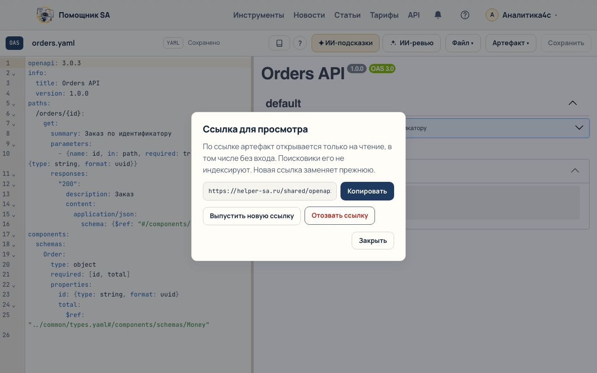Viewport: 597px width, 373px height.
Task: Click the Сохранено status text
Action: click(x=204, y=43)
